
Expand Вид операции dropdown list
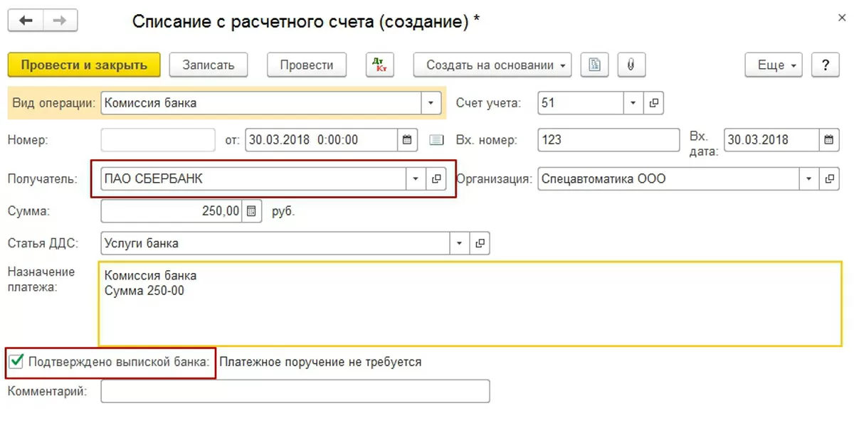(431, 103)
